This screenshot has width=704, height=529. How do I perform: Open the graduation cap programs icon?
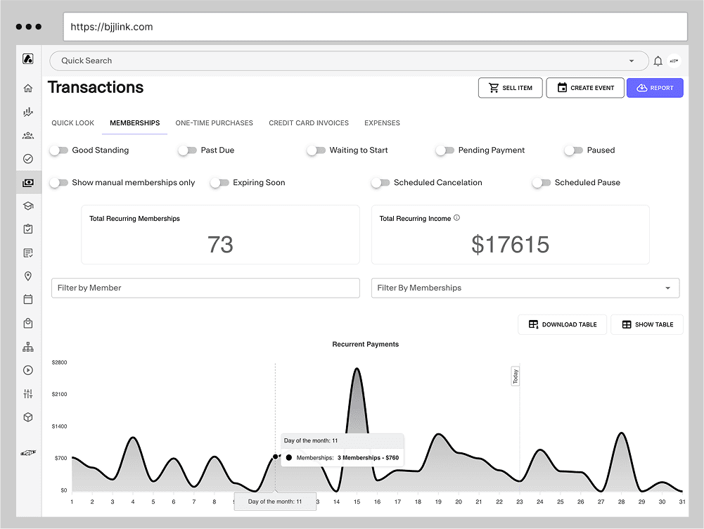pyautogui.click(x=28, y=205)
